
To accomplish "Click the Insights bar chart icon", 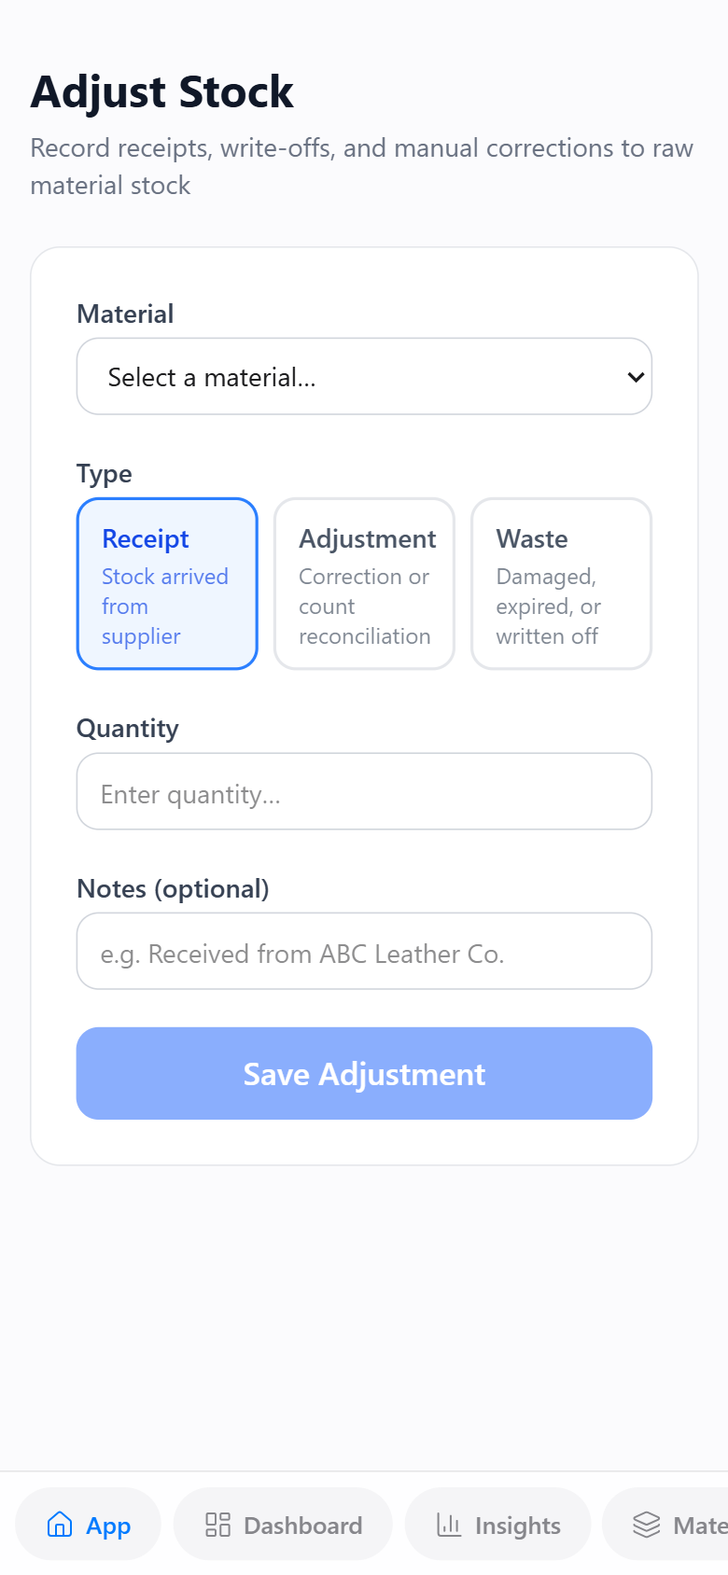I will click(x=449, y=1524).
